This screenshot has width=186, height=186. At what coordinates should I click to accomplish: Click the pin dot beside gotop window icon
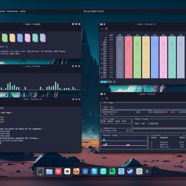(105, 94)
